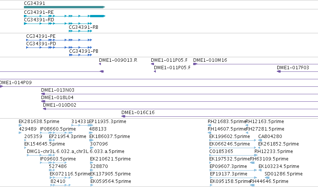Select the thick end exon of CG34391-RE

tap(98, 16)
